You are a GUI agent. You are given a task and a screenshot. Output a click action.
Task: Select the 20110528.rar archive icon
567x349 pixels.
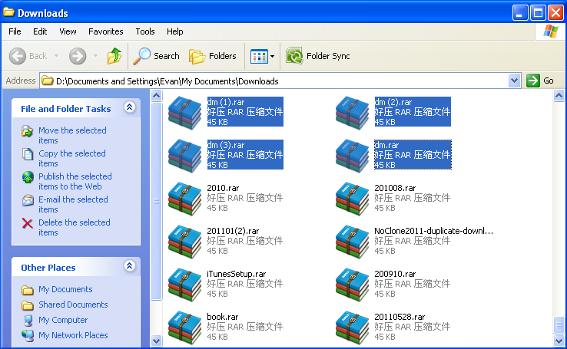(x=352, y=328)
